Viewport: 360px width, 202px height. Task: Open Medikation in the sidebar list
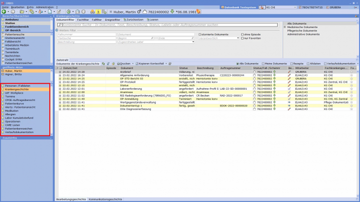[x=11, y=111]
